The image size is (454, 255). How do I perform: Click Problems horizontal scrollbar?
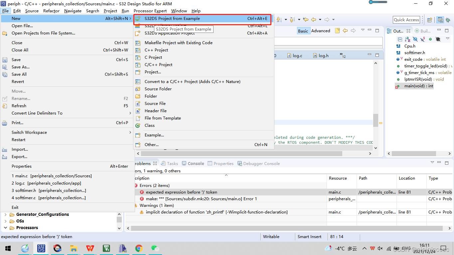[x=286, y=228]
